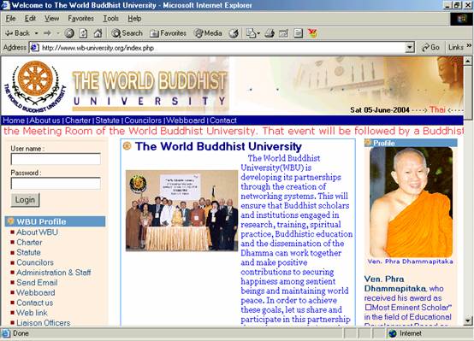Click the Print toolbar icon
This screenshot has height=341, width=474.
point(270,33)
